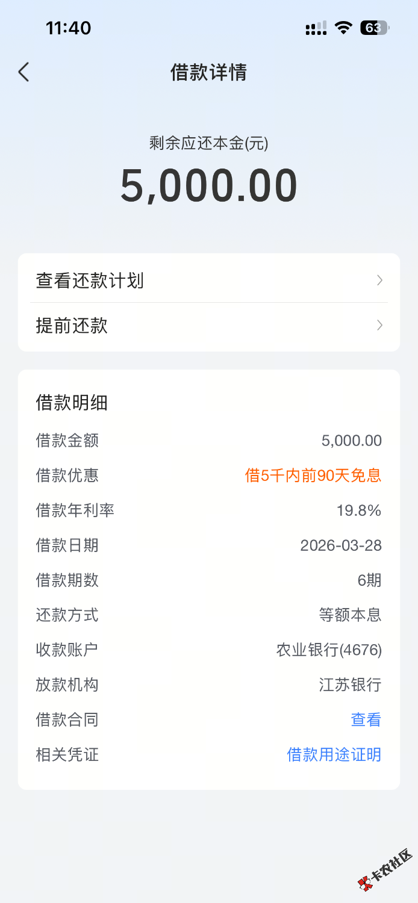The height and width of the screenshot is (903, 418).
Task: Tap the 借款明细 section heading
Action: (x=72, y=403)
